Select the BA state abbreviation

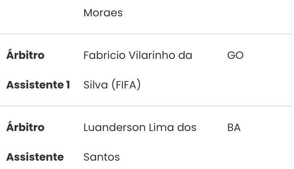tap(234, 127)
